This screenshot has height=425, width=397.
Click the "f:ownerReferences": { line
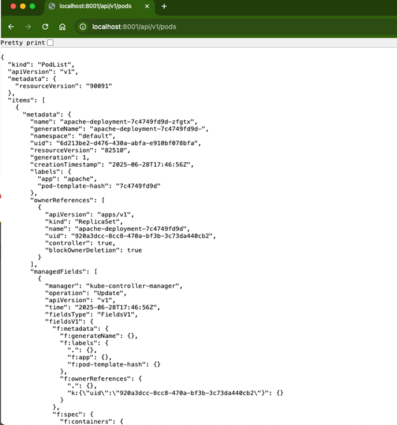pos(101,379)
